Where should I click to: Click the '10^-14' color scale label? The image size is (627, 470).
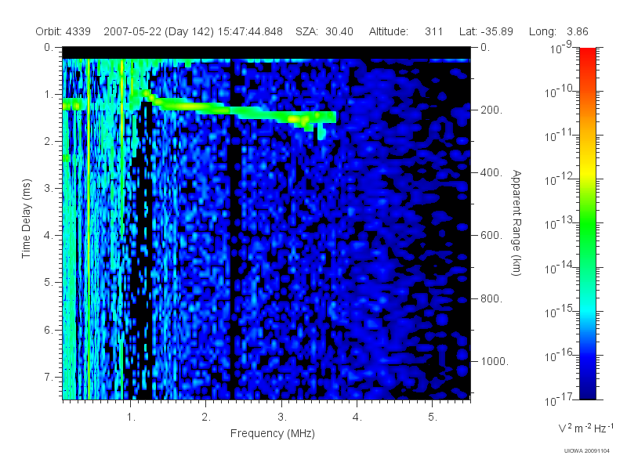coord(560,267)
